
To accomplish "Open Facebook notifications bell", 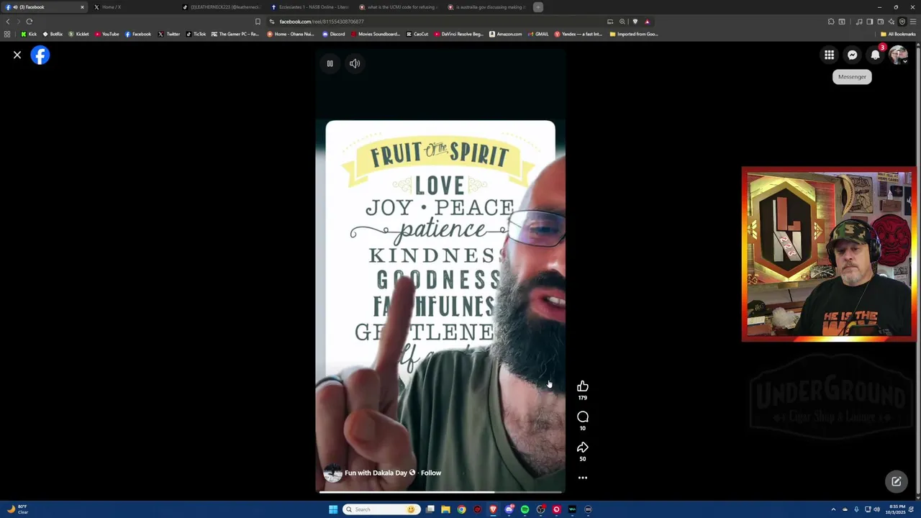I will pyautogui.click(x=876, y=55).
